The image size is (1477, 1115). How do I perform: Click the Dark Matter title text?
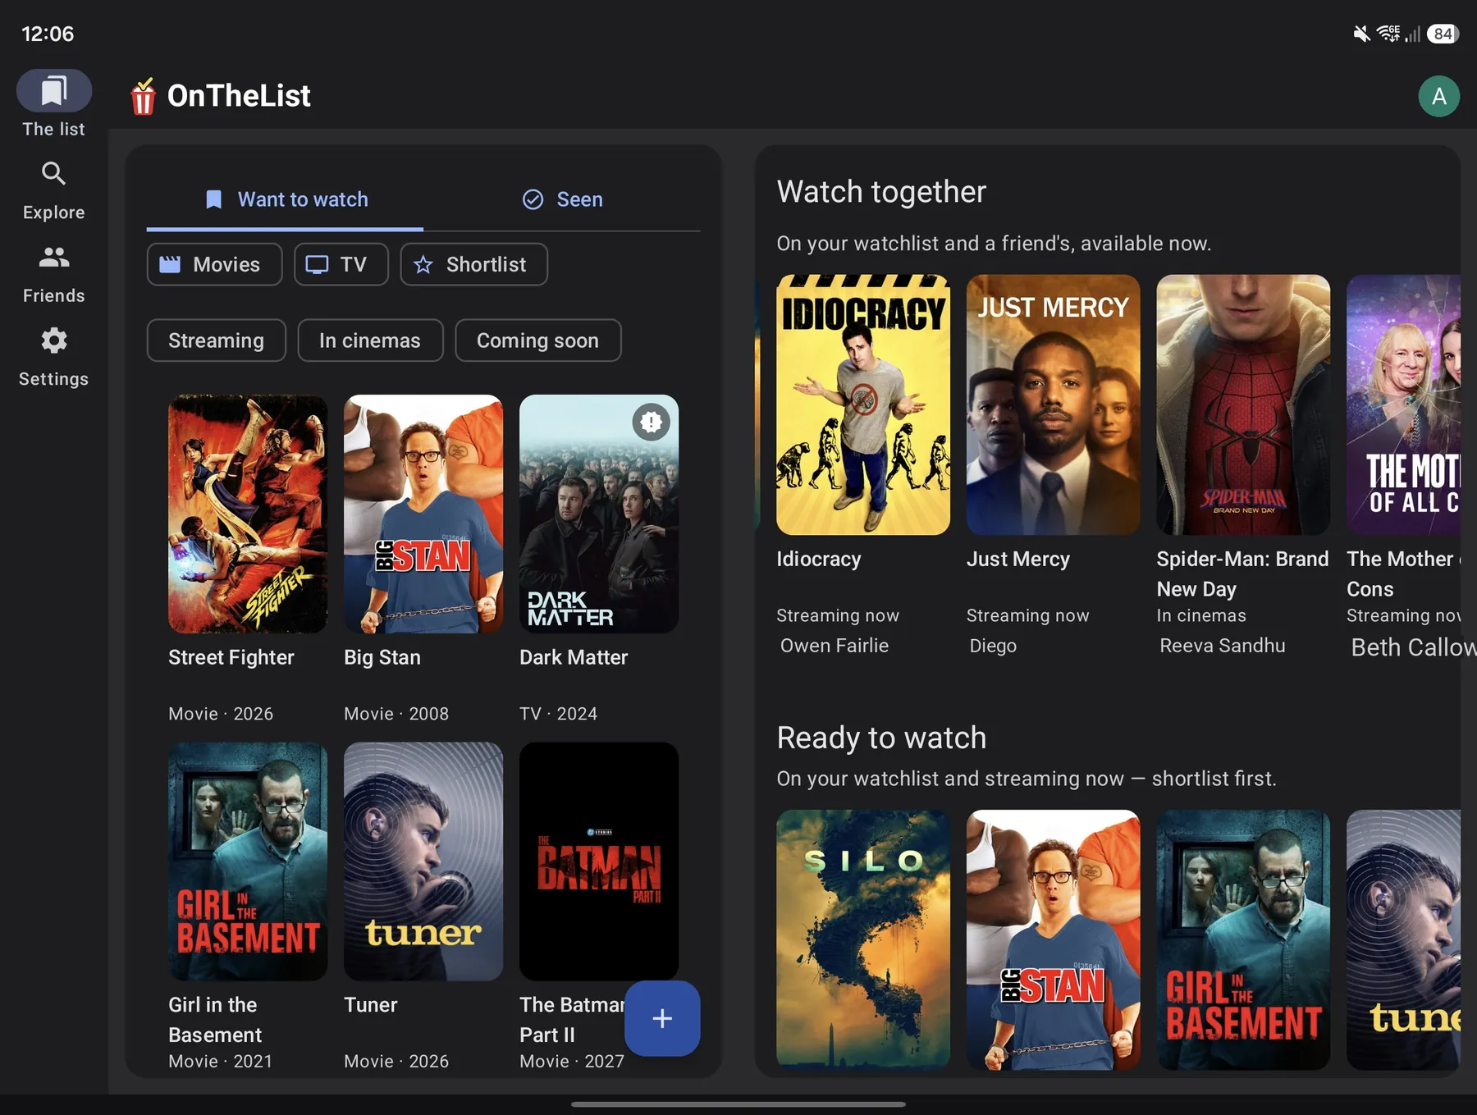(x=573, y=657)
